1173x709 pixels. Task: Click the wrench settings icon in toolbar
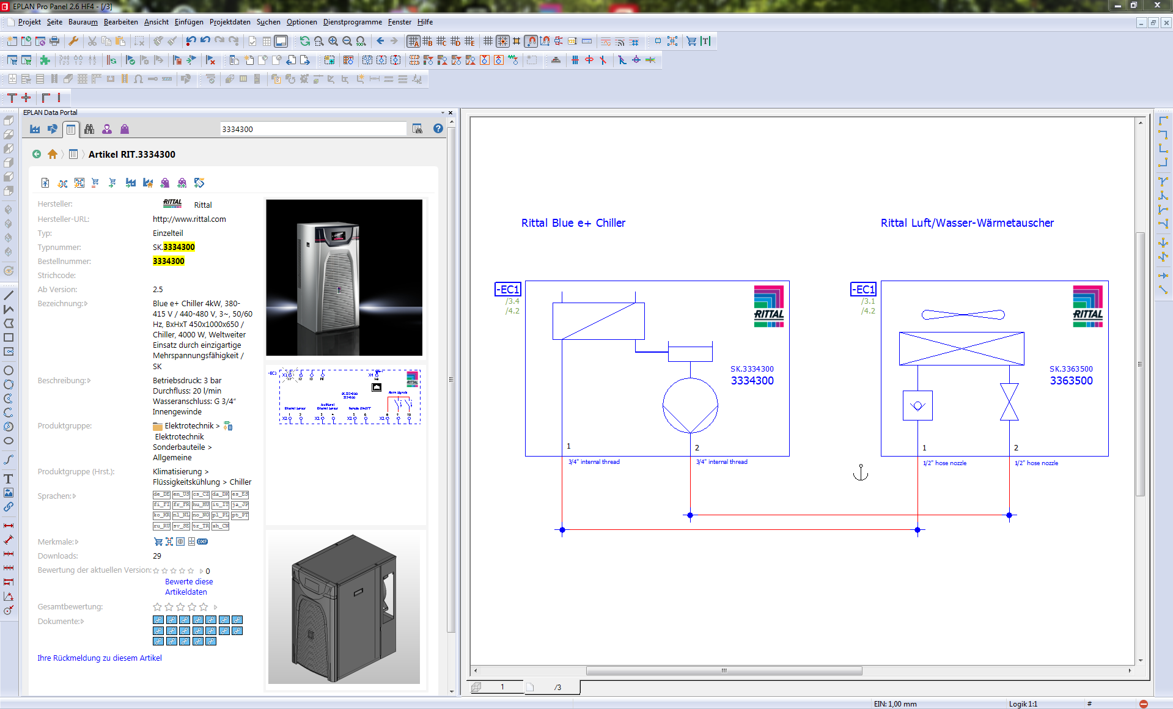pos(73,41)
